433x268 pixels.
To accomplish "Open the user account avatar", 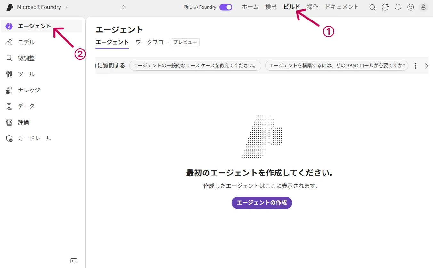I will (423, 7).
